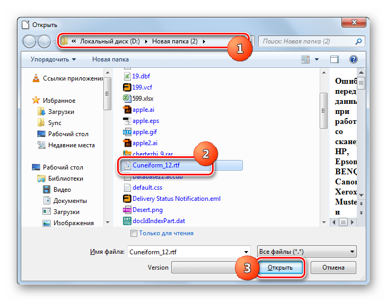Click the search magnifier icon

pos(358,41)
